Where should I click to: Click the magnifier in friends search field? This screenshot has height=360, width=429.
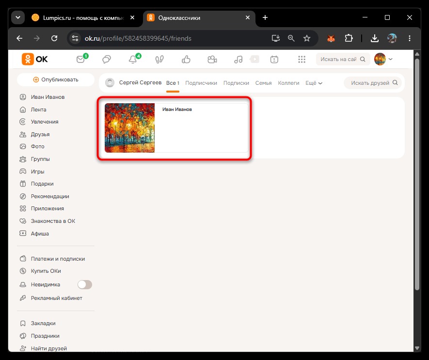(395, 83)
